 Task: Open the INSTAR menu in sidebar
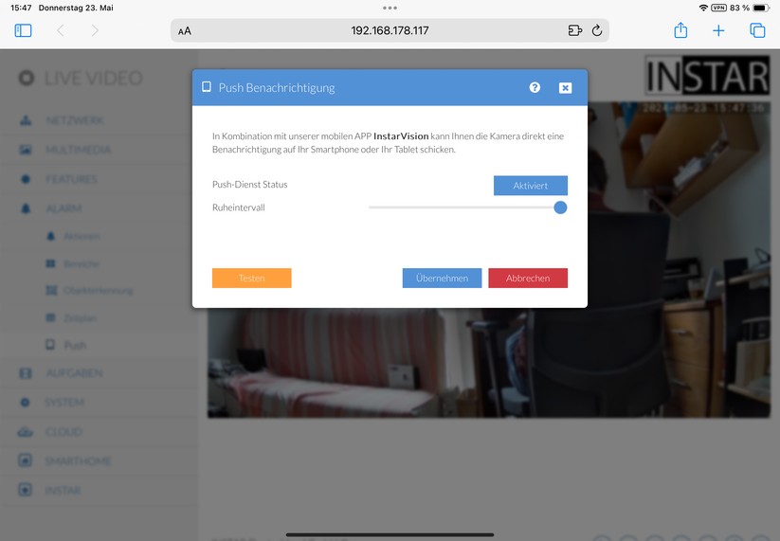100,490
